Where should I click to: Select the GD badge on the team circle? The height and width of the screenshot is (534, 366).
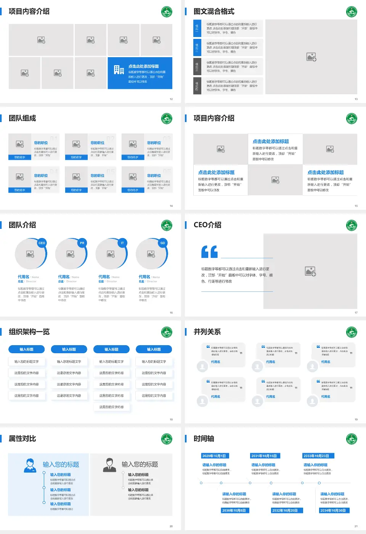pyautogui.click(x=163, y=243)
